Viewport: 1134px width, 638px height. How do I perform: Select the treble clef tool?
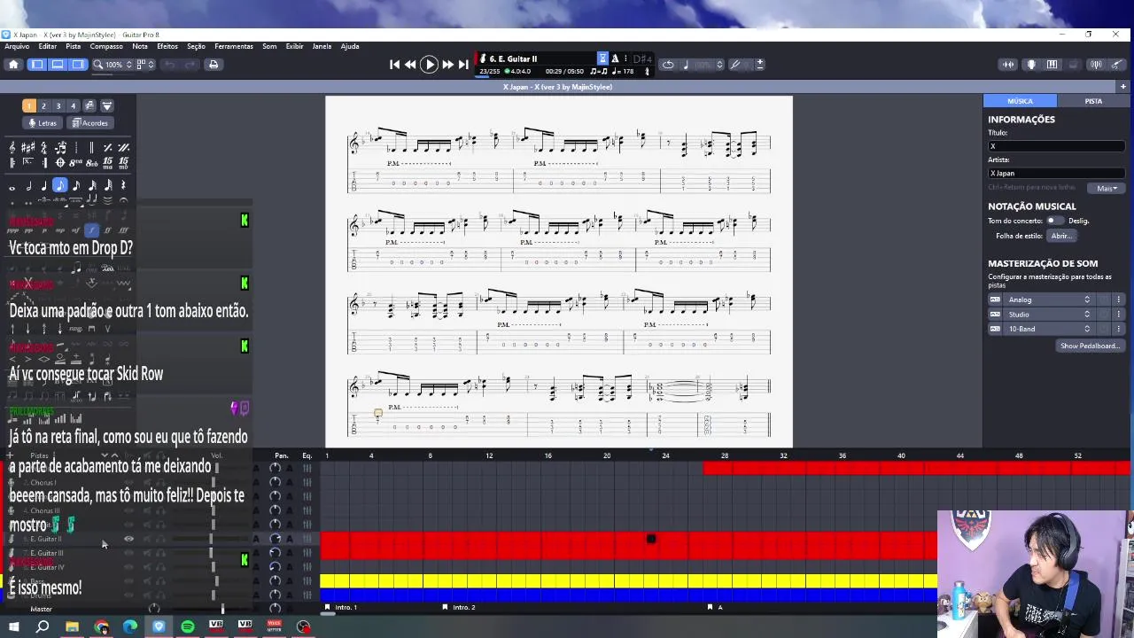(12, 147)
